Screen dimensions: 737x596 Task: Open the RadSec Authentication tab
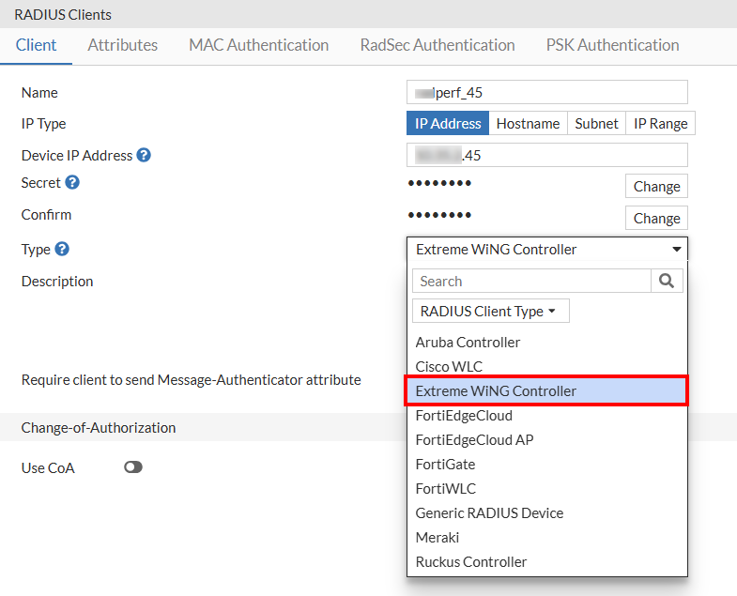[x=438, y=45]
